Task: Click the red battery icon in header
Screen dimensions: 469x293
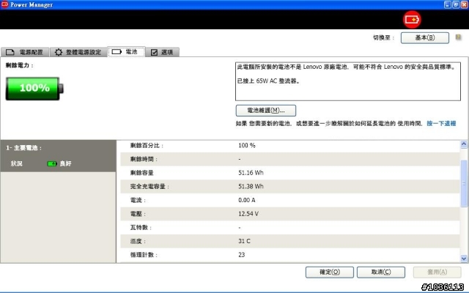Action: [412, 20]
